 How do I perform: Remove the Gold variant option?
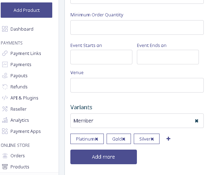(x=124, y=139)
